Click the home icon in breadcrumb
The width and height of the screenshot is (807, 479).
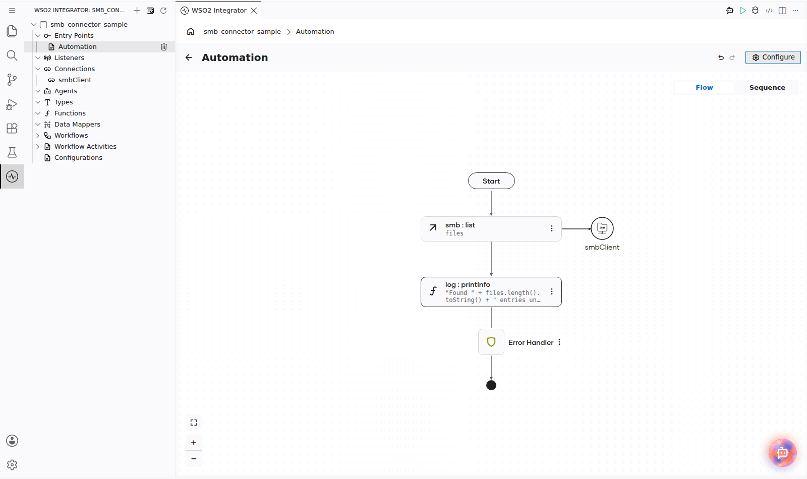click(x=191, y=31)
